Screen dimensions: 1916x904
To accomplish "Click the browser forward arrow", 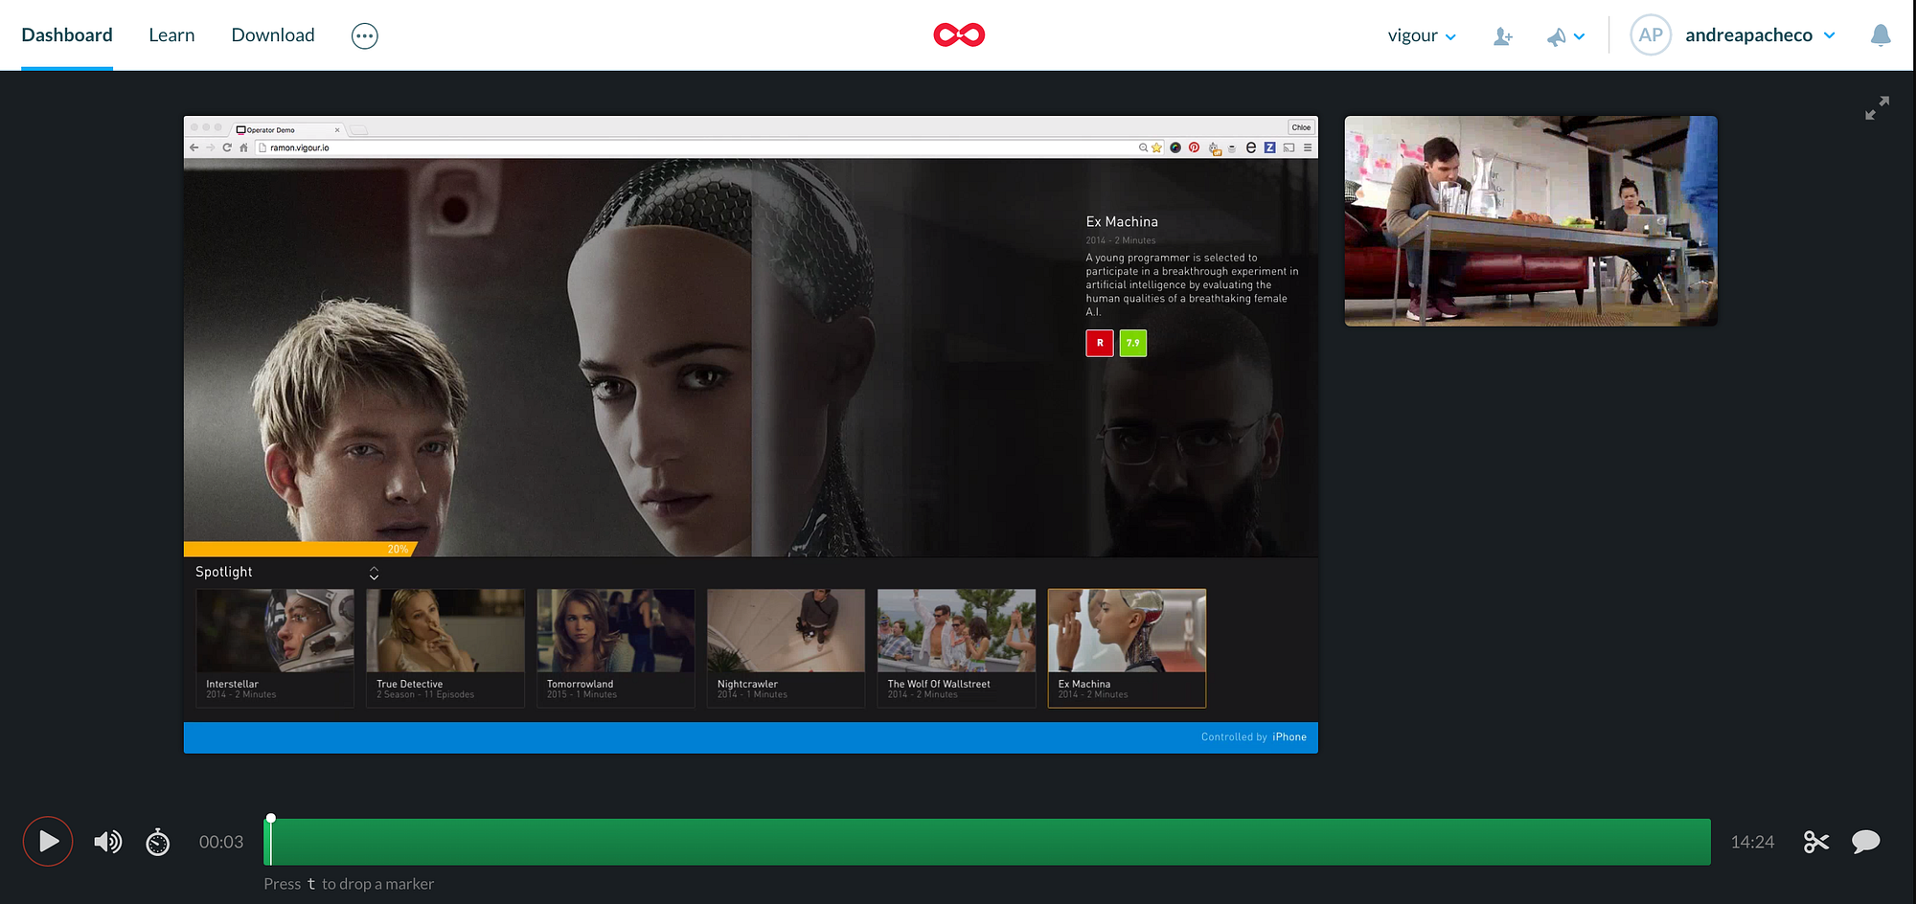I will pyautogui.click(x=211, y=147).
